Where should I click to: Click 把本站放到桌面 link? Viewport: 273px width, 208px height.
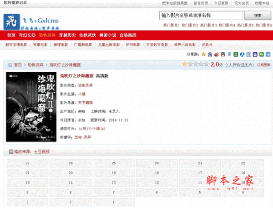tap(175, 3)
